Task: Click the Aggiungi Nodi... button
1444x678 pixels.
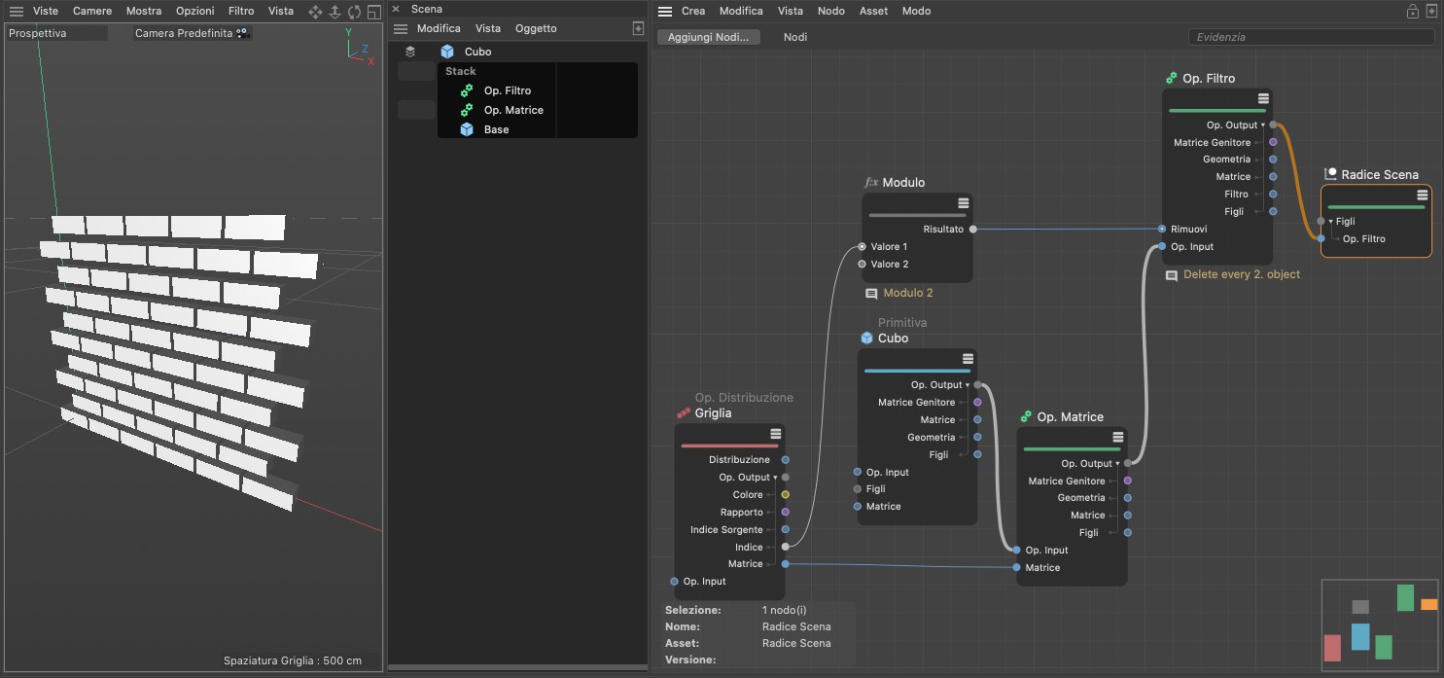Action: 709,37
